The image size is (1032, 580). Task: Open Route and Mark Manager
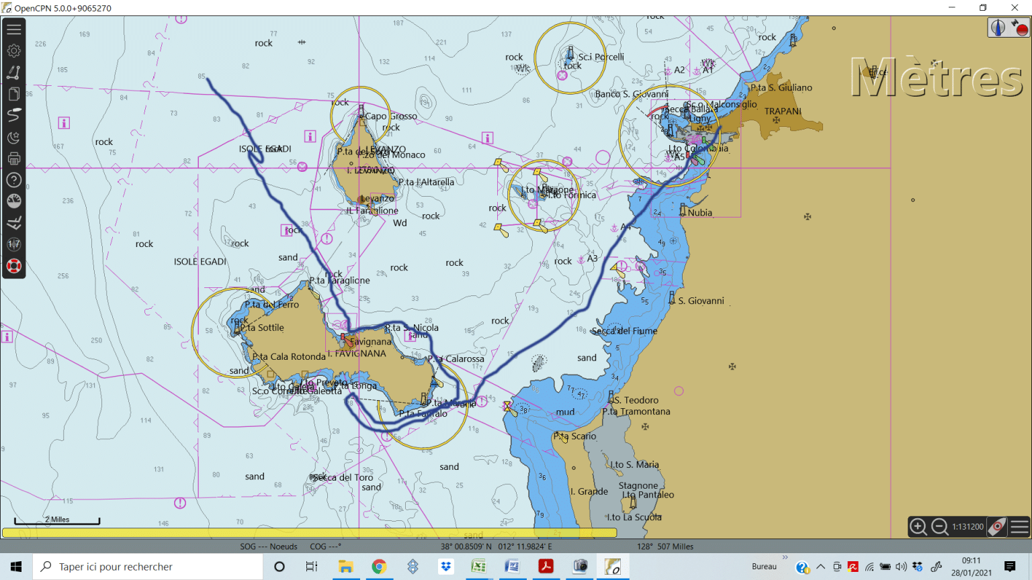13,94
